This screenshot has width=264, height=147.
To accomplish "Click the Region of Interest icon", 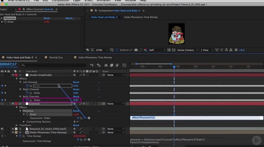I will click(x=169, y=50).
